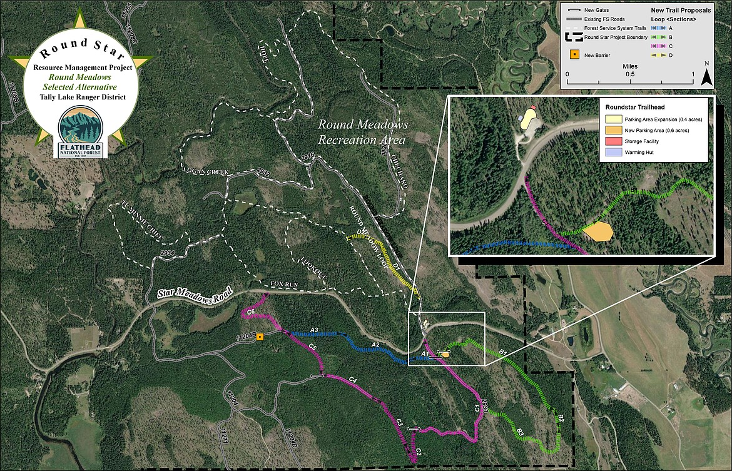The image size is (732, 471).
Task: Click the New Barrier symbol in legend
Action: click(573, 55)
